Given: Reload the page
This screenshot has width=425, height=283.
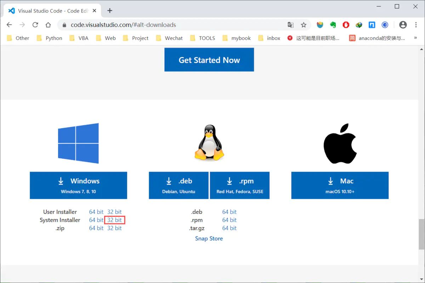Looking at the screenshot, I should click(35, 25).
